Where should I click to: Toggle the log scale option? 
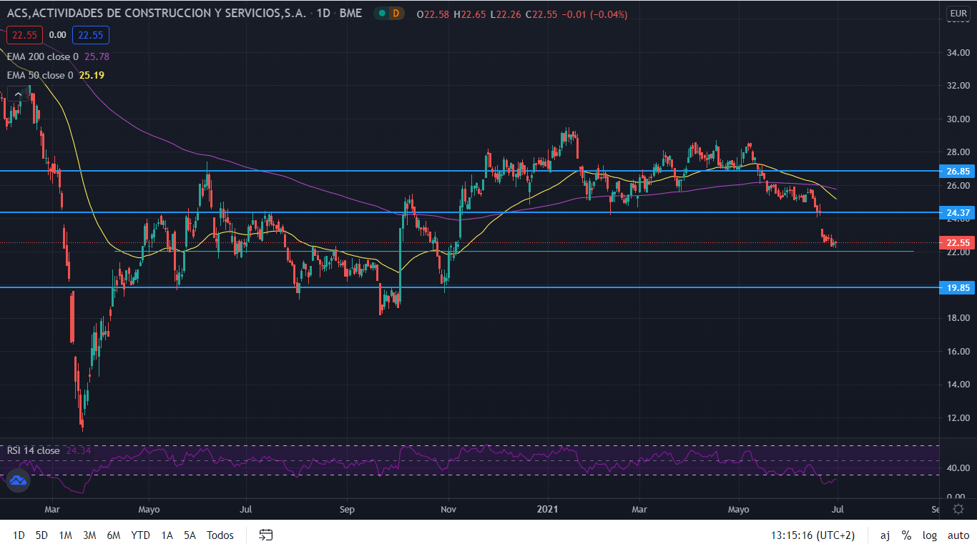click(929, 535)
